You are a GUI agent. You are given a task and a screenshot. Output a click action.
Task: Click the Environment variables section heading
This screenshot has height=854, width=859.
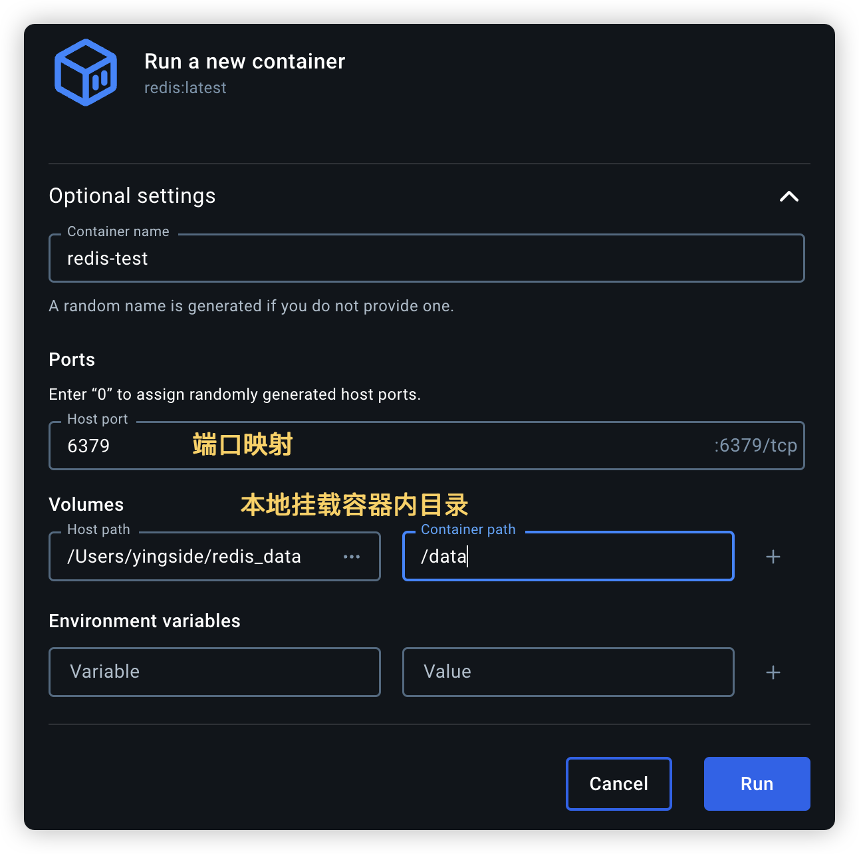pos(144,621)
